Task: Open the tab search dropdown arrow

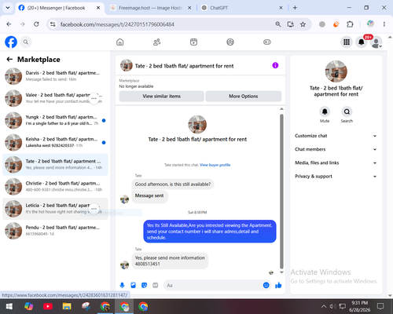Action: [8, 8]
